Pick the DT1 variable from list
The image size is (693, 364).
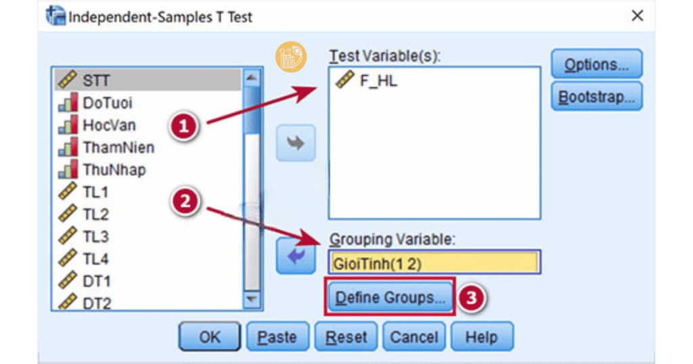click(96, 281)
